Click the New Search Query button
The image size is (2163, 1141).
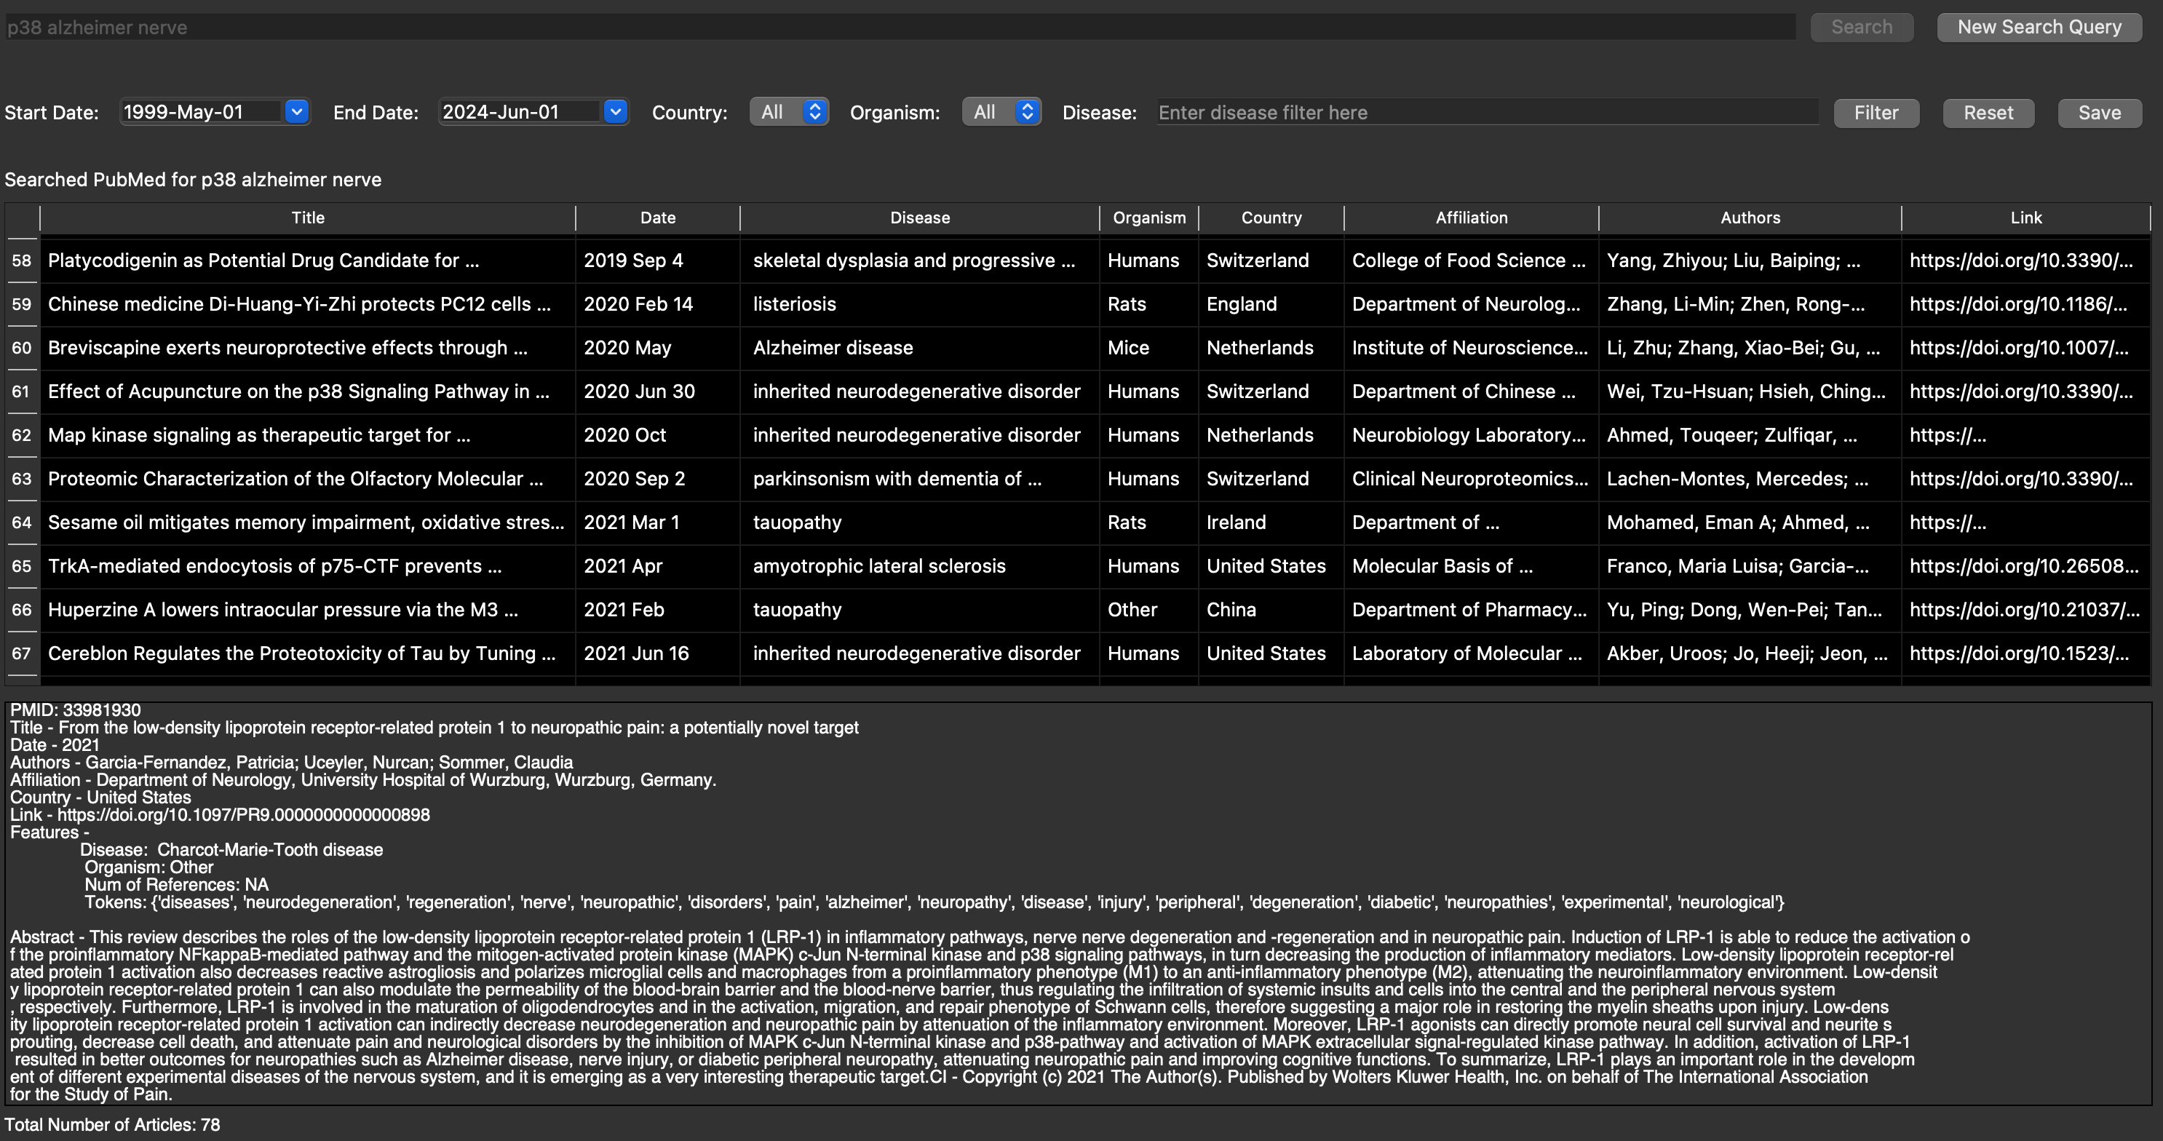pos(2039,27)
